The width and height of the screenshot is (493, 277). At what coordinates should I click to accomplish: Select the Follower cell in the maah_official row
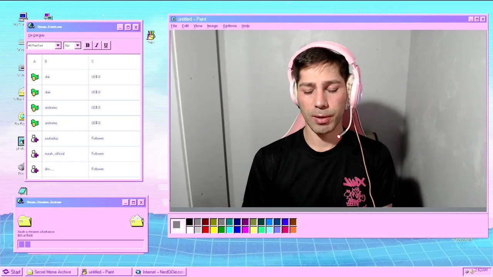click(x=115, y=154)
